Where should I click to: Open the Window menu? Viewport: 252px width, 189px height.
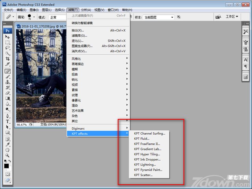(113, 10)
